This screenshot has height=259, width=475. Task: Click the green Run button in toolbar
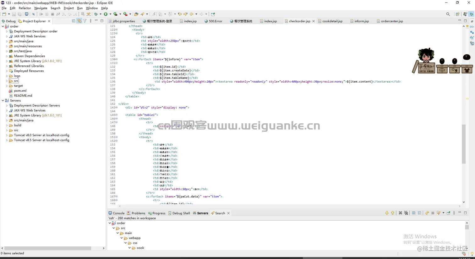click(x=106, y=14)
